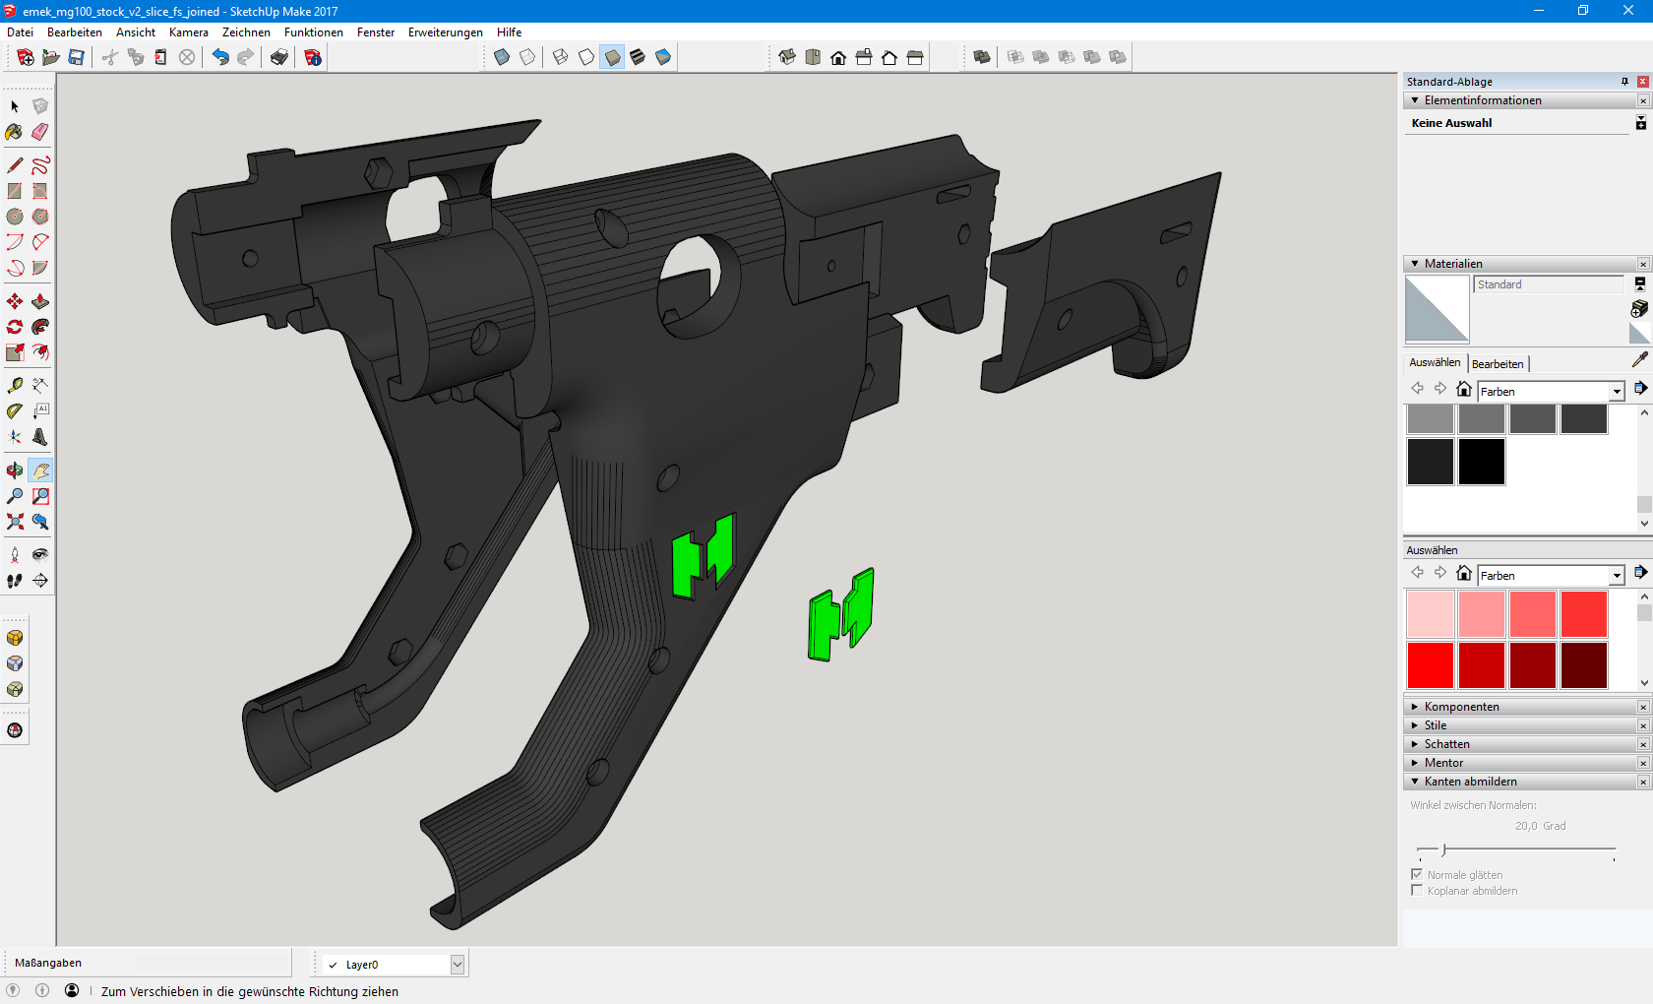Screen dimensions: 1653x1004
Task: Enable the 'Koplanar abmildern' checkbox
Action: 1417,890
